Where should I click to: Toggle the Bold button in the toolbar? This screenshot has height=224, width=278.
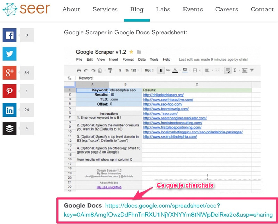(161, 70)
